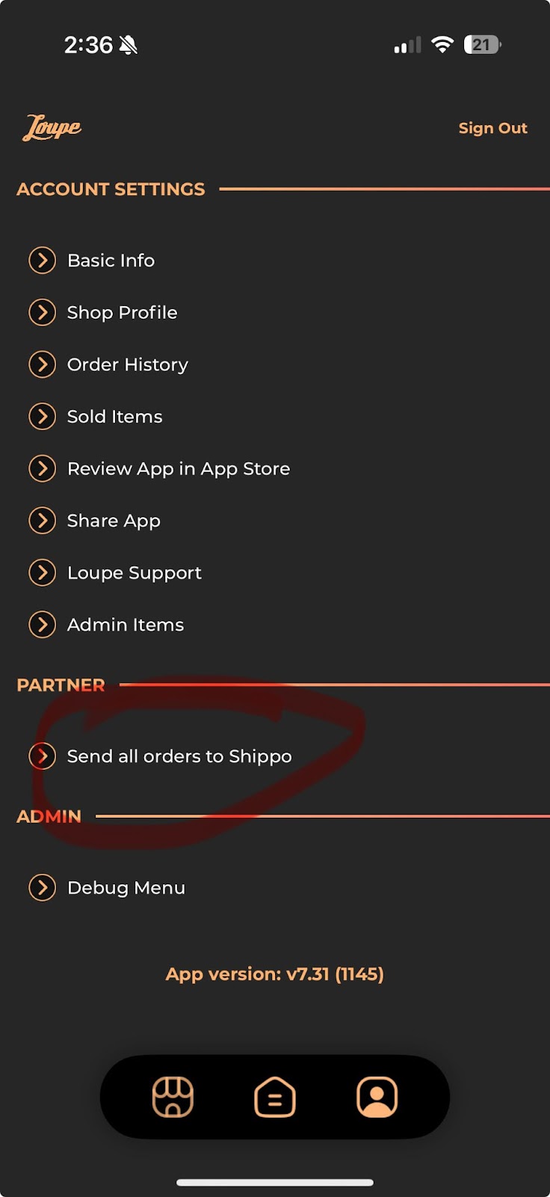Tap the home icon in bottom bar
550x1197 pixels.
click(275, 1097)
